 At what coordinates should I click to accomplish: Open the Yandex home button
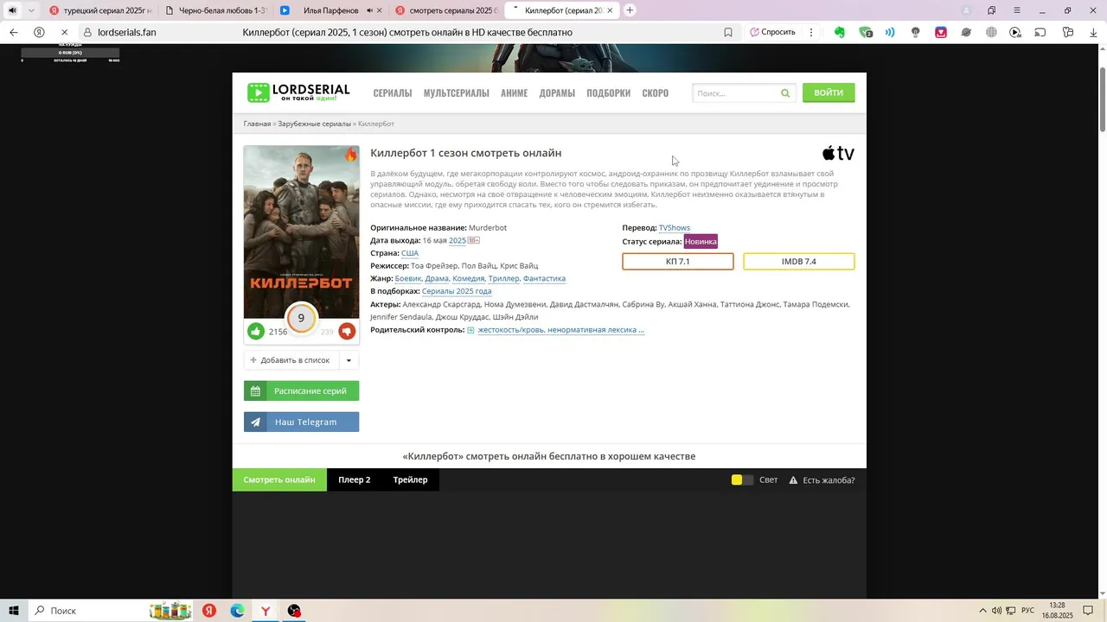pos(39,32)
